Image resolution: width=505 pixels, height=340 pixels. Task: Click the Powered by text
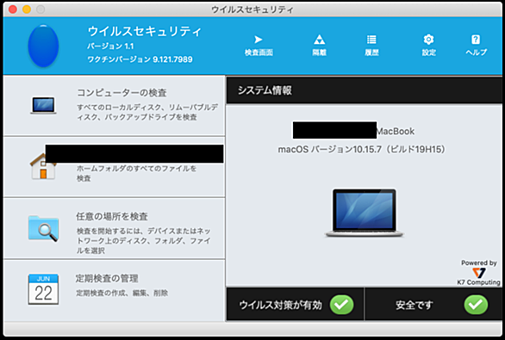(478, 263)
